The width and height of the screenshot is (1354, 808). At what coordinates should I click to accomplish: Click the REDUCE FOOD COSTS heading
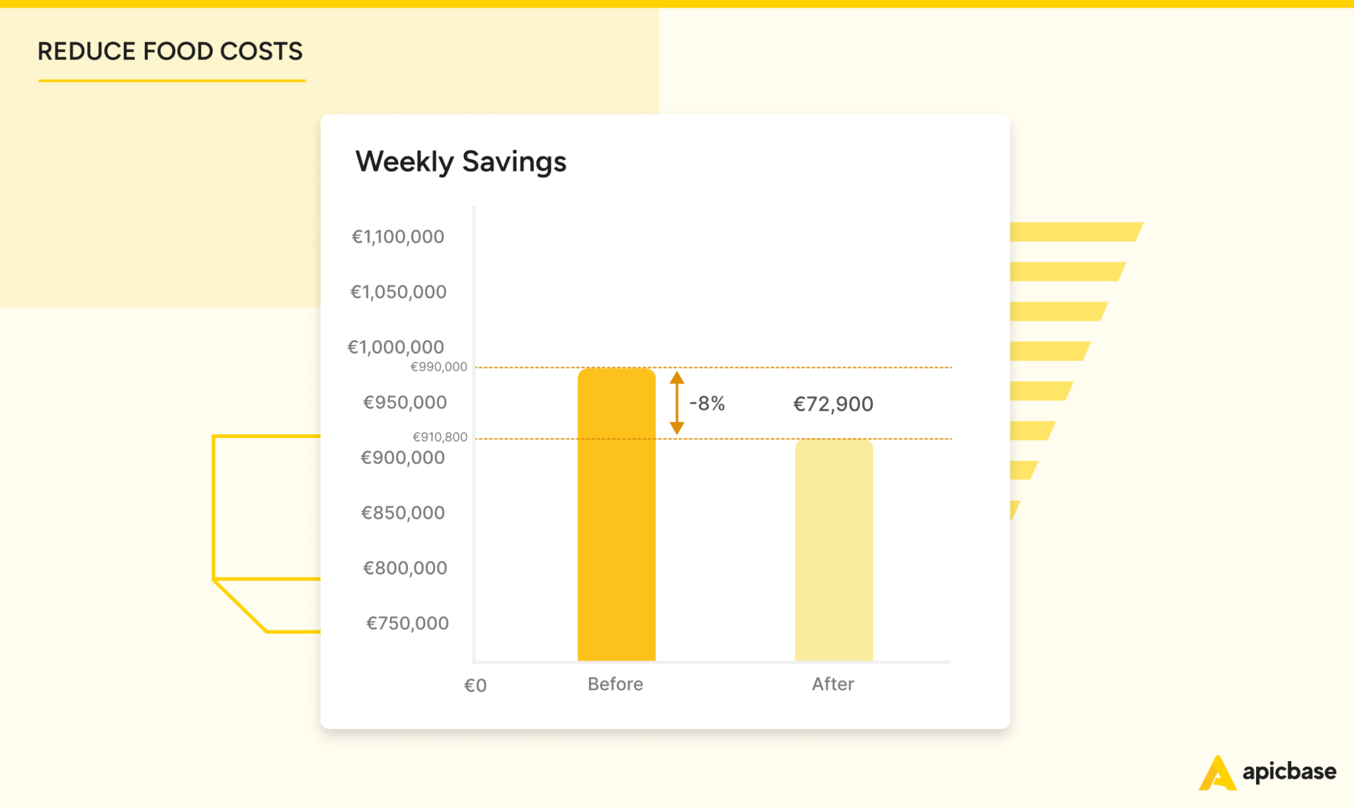tap(170, 52)
